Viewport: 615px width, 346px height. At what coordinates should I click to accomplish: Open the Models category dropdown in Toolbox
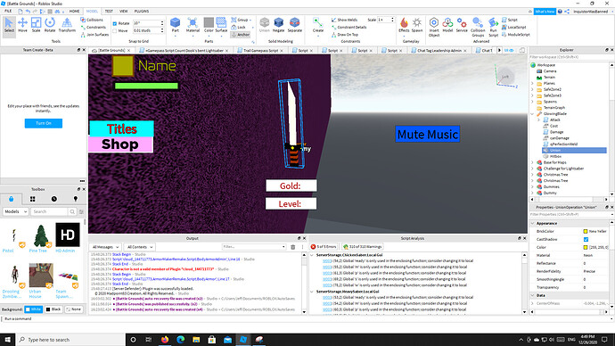(16, 211)
